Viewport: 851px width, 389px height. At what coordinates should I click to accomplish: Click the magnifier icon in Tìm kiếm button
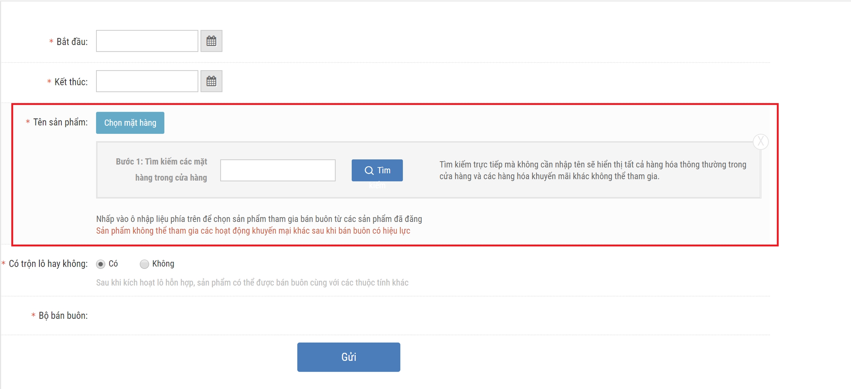pos(369,170)
